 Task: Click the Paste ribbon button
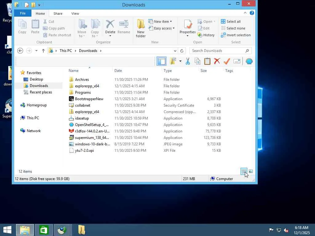coord(35,26)
